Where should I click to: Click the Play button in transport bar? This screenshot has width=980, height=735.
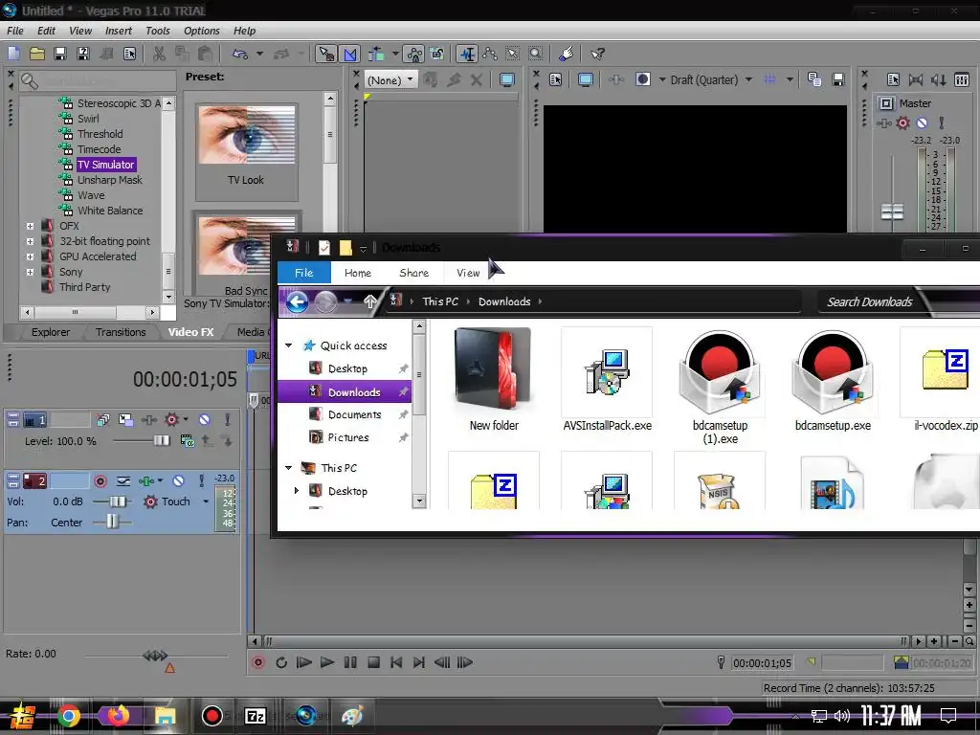point(327,662)
